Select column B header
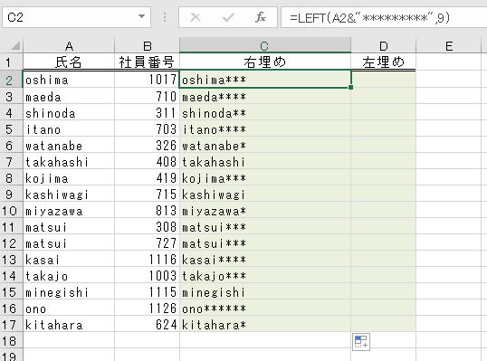The width and height of the screenshot is (487, 361). coord(147,45)
